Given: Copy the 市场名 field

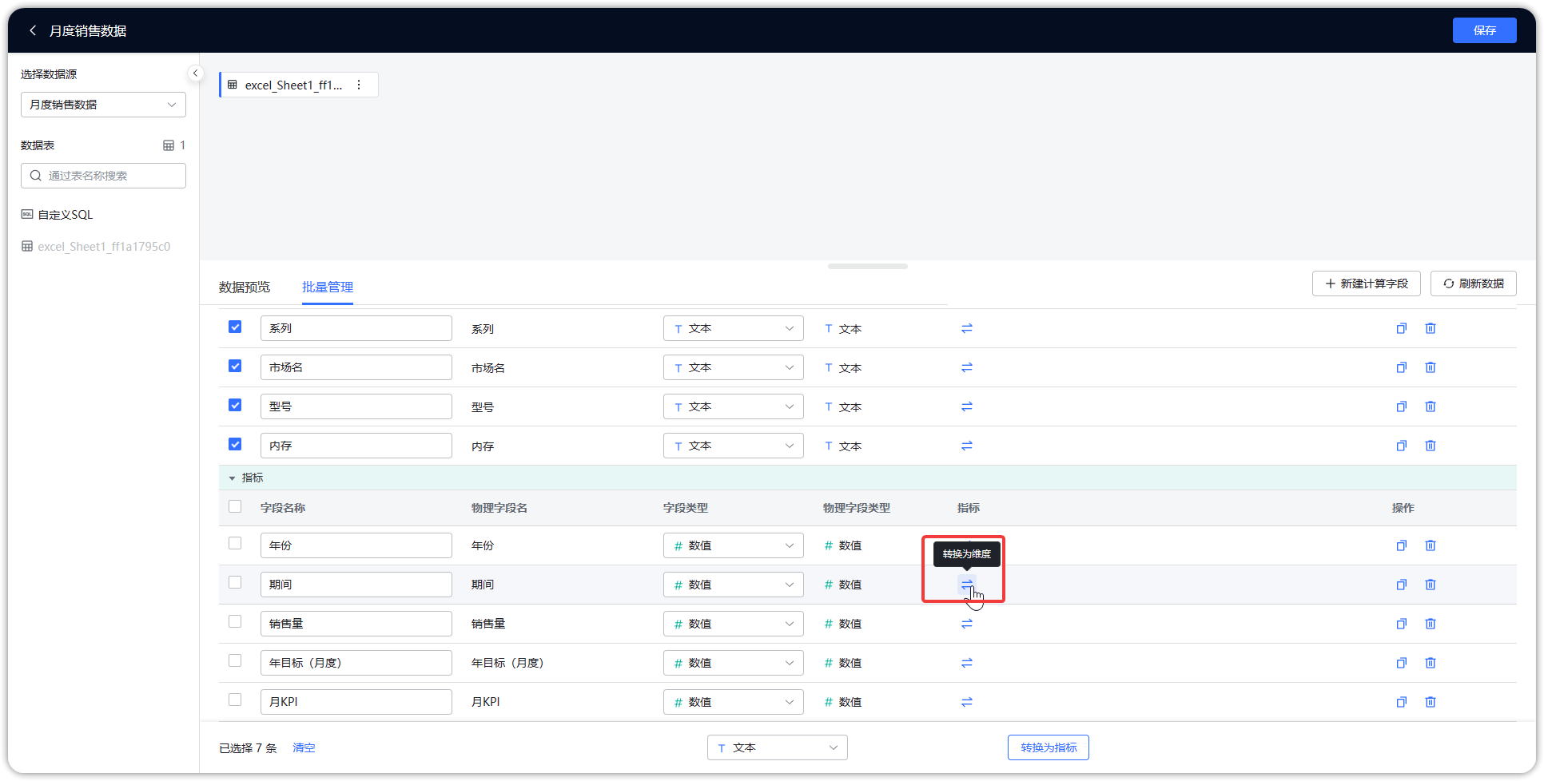Looking at the screenshot, I should click(x=1401, y=367).
